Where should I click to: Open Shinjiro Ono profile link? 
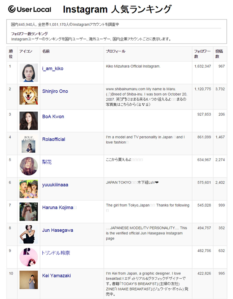[x=55, y=91]
